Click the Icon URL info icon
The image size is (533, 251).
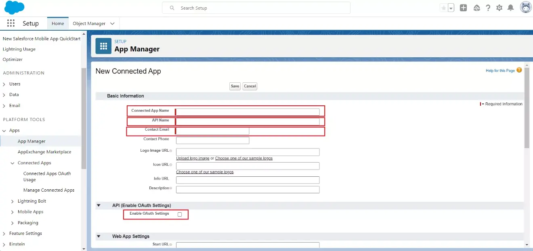[x=171, y=165]
